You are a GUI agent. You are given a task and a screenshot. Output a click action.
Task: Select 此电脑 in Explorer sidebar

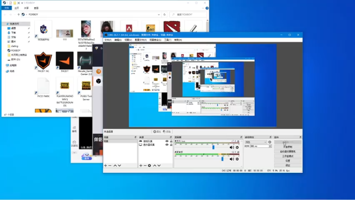pos(13,65)
